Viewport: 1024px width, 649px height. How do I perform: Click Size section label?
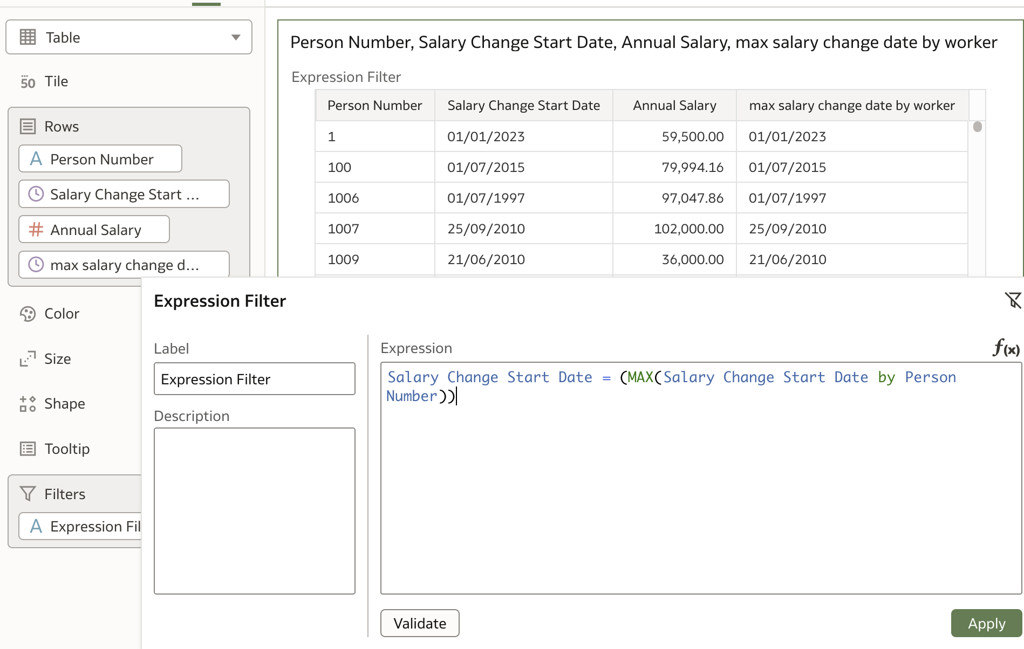point(58,359)
